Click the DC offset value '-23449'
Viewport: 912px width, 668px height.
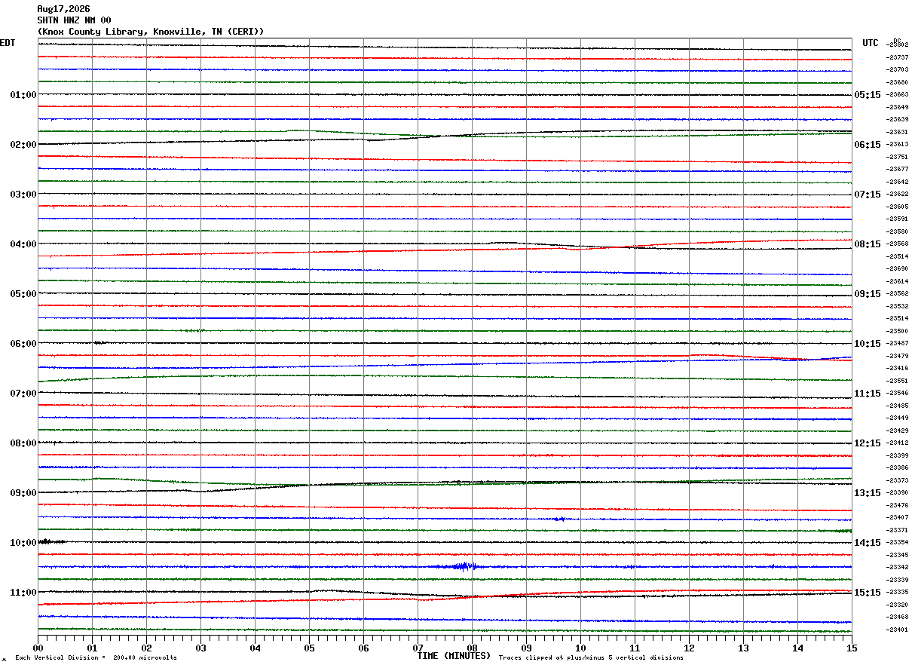coord(897,418)
